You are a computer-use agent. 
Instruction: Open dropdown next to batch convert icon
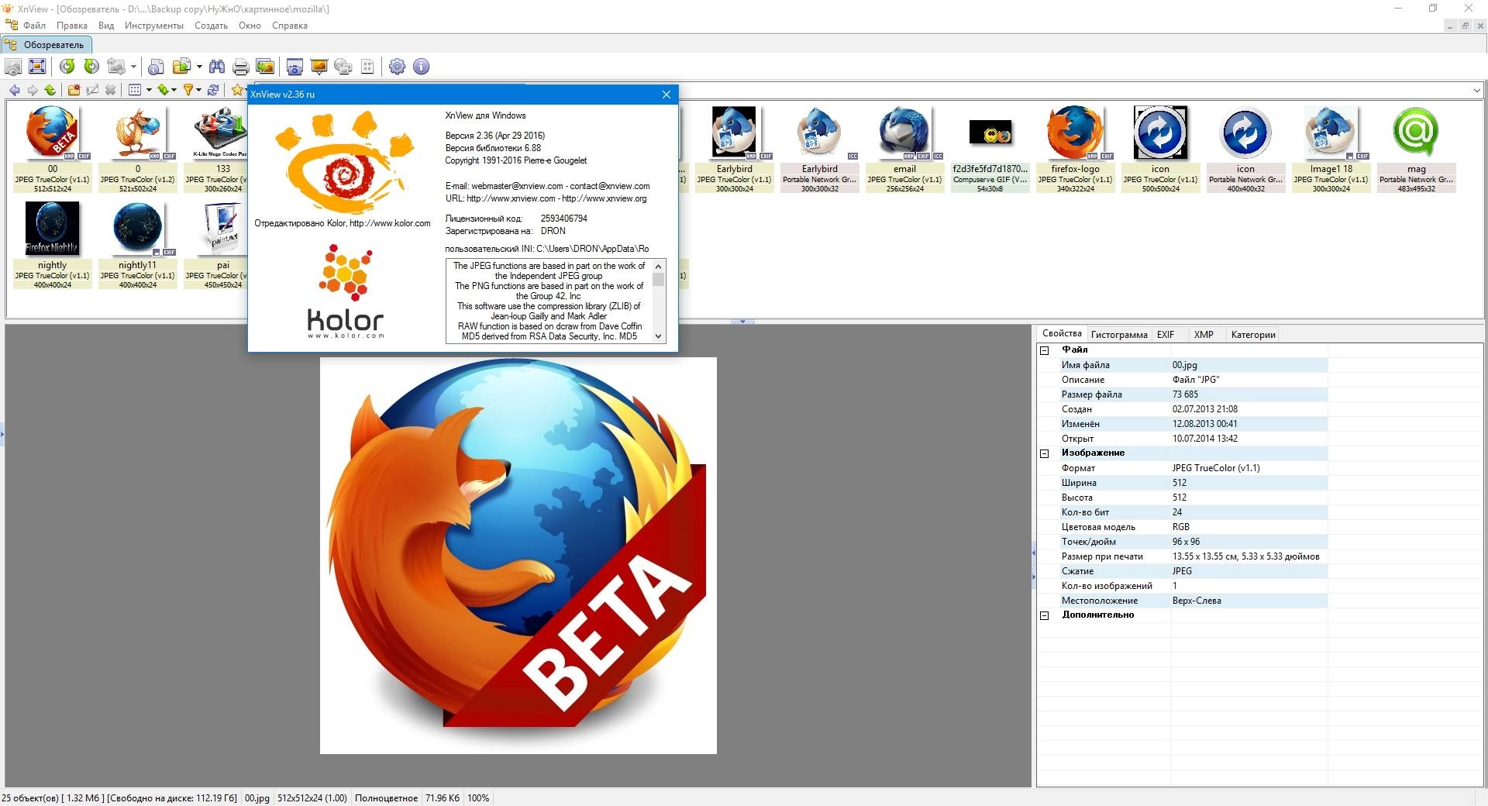tap(199, 67)
